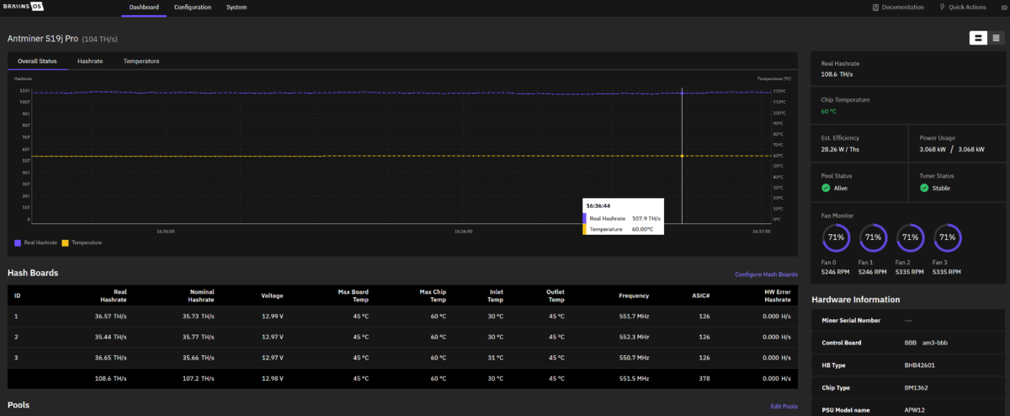The width and height of the screenshot is (1010, 416).
Task: Click the Pool Status Alive check icon
Action: pos(826,188)
